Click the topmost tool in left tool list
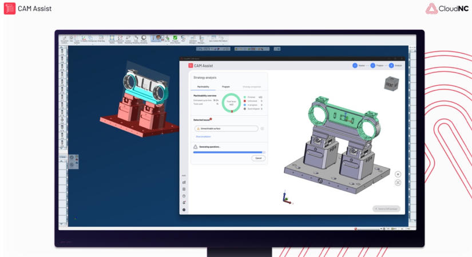472x257 pixels. (x=62, y=51)
